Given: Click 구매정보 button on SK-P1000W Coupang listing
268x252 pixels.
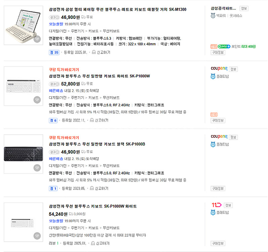Looking at the screenshot, I should 218,120.
